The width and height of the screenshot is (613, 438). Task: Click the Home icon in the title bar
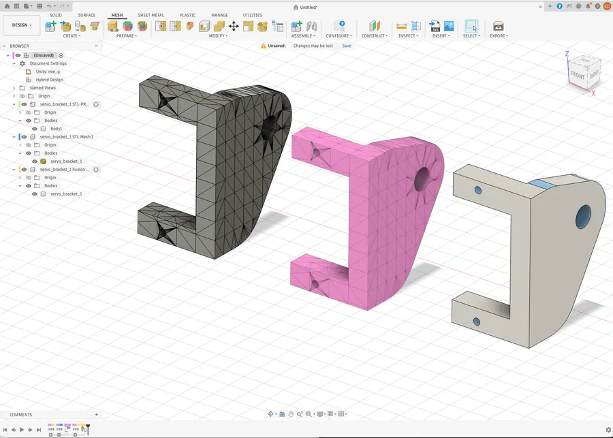tap(7, 6)
